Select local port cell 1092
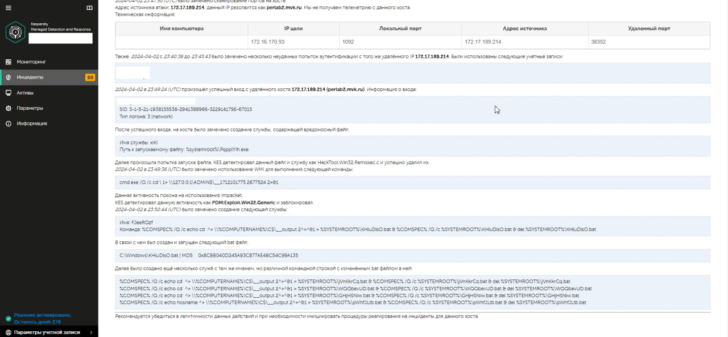The height and width of the screenshot is (337, 728). 400,42
